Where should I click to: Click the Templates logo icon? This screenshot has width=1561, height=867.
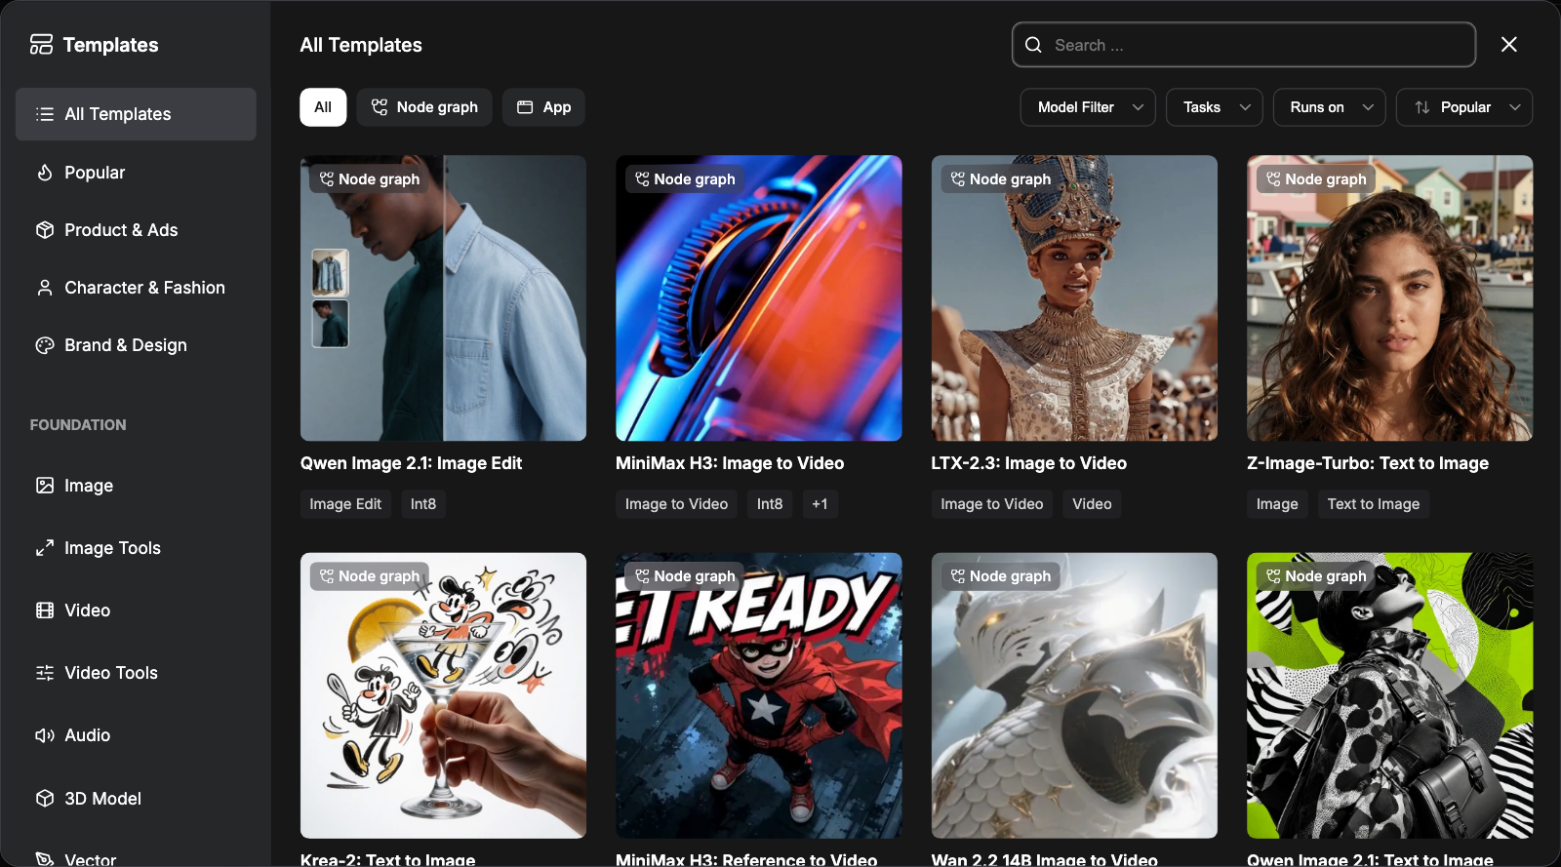pyautogui.click(x=41, y=45)
